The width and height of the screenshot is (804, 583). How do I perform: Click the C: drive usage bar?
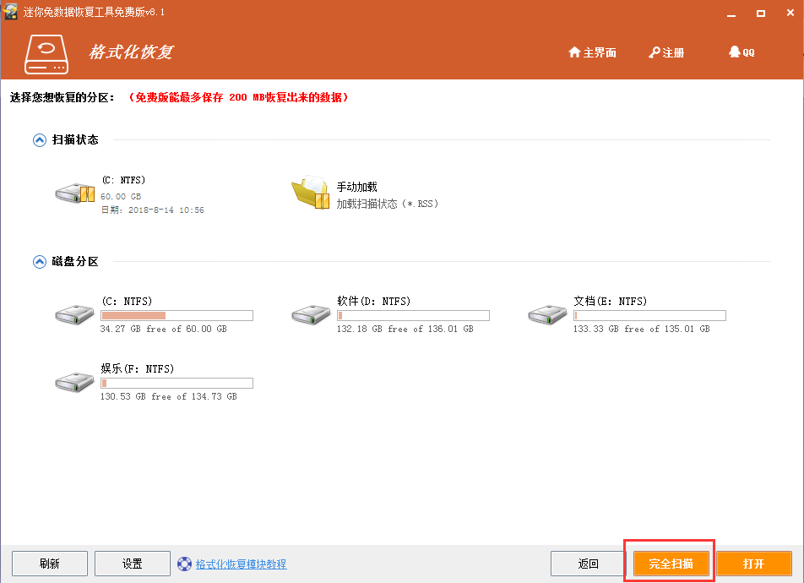click(177, 315)
